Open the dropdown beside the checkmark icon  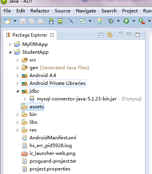pos(90,21)
